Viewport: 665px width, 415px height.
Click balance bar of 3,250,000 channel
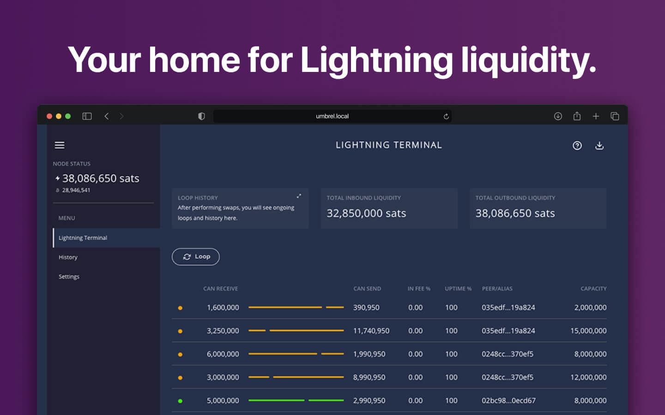tap(296, 331)
